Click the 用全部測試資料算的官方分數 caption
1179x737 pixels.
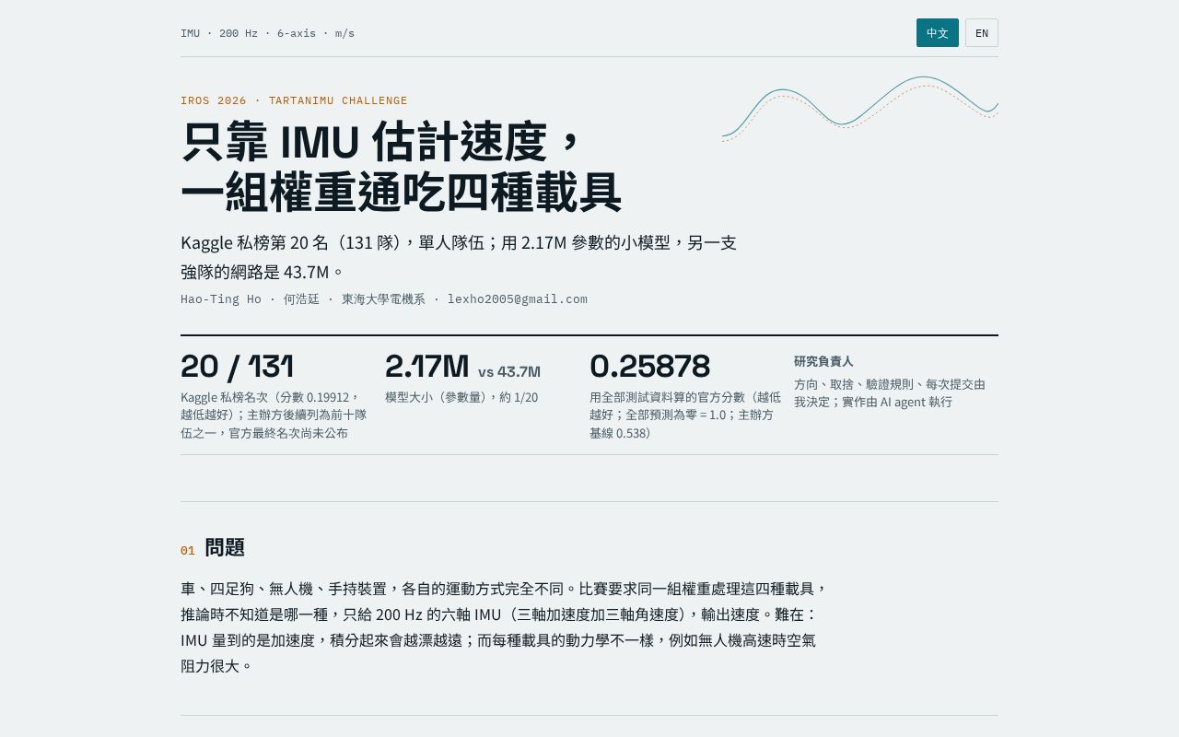click(685, 415)
